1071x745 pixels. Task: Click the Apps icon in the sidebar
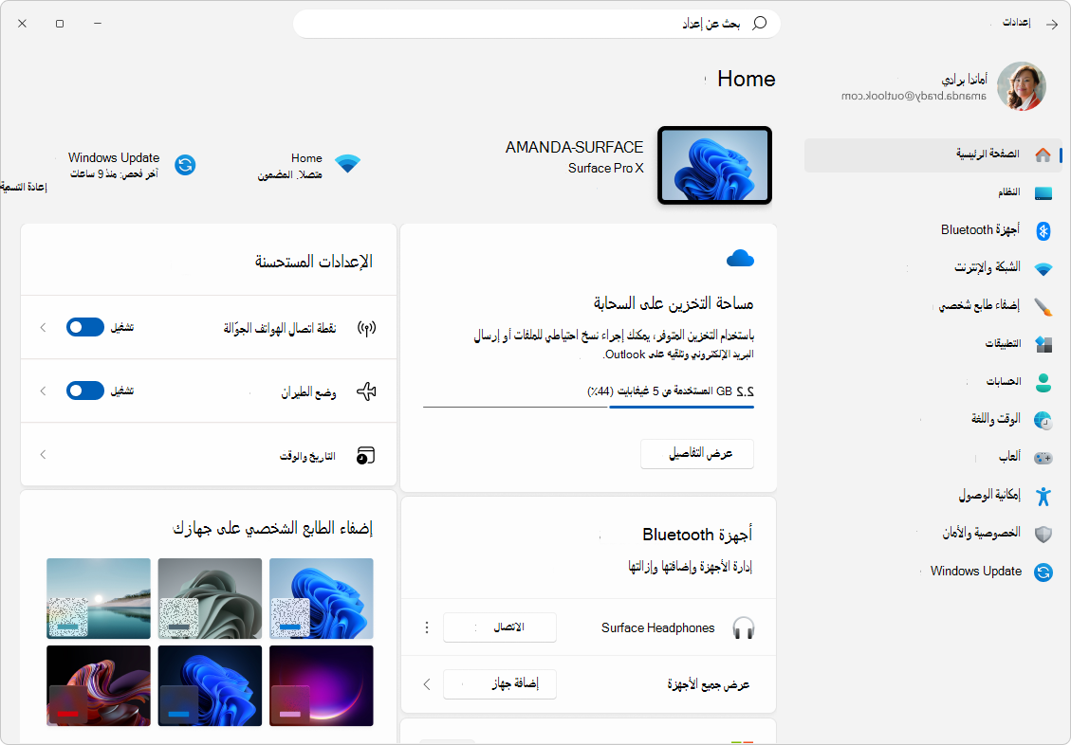point(1043,344)
